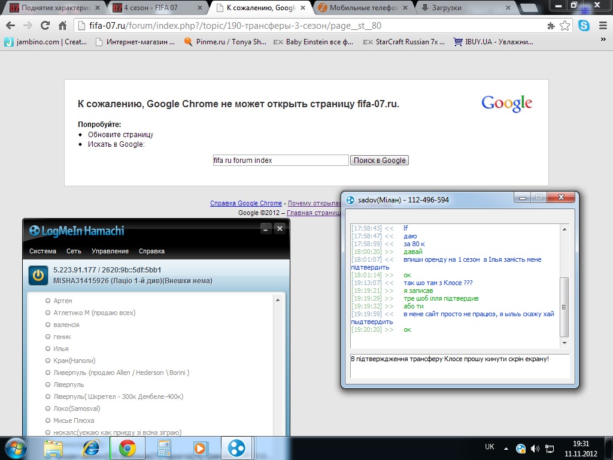
Task: Open the Pinme.ru bookmark
Action: click(225, 42)
